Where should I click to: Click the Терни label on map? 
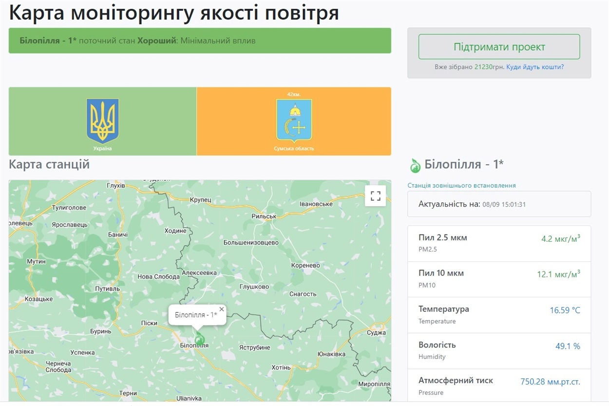tap(128, 393)
